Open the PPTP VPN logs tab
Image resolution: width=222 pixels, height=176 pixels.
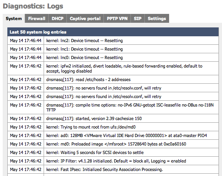[117, 19]
